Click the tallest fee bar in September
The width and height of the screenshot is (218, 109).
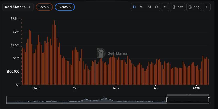tap(54, 53)
